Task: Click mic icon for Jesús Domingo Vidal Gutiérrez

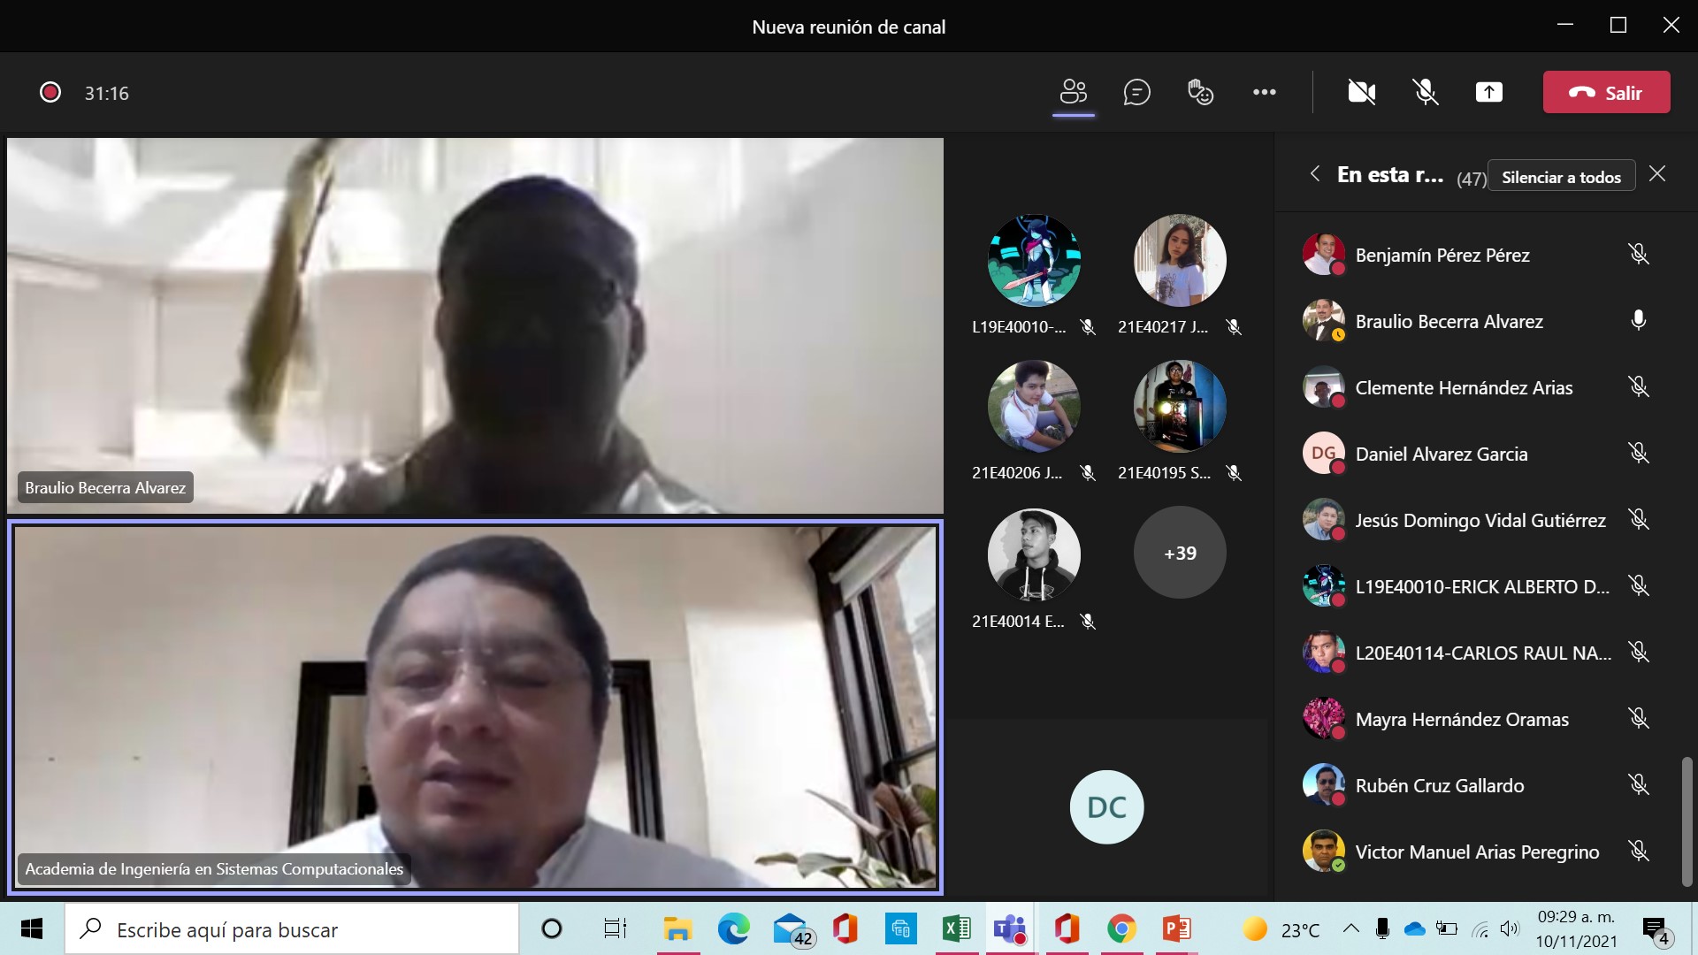Action: click(x=1639, y=520)
